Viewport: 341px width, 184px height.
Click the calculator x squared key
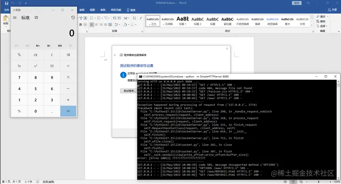pos(35,66)
